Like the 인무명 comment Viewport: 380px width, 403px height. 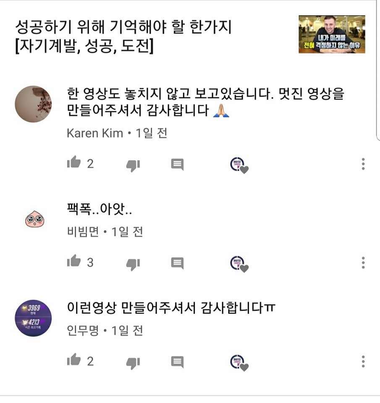[x=74, y=360]
